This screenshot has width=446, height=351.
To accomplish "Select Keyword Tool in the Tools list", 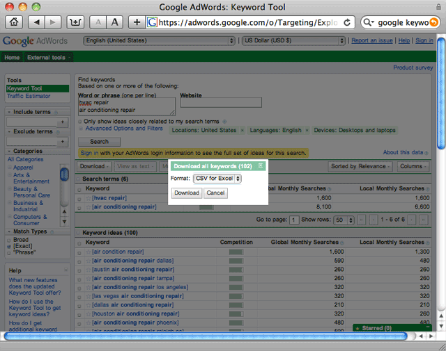I will click(x=38, y=88).
